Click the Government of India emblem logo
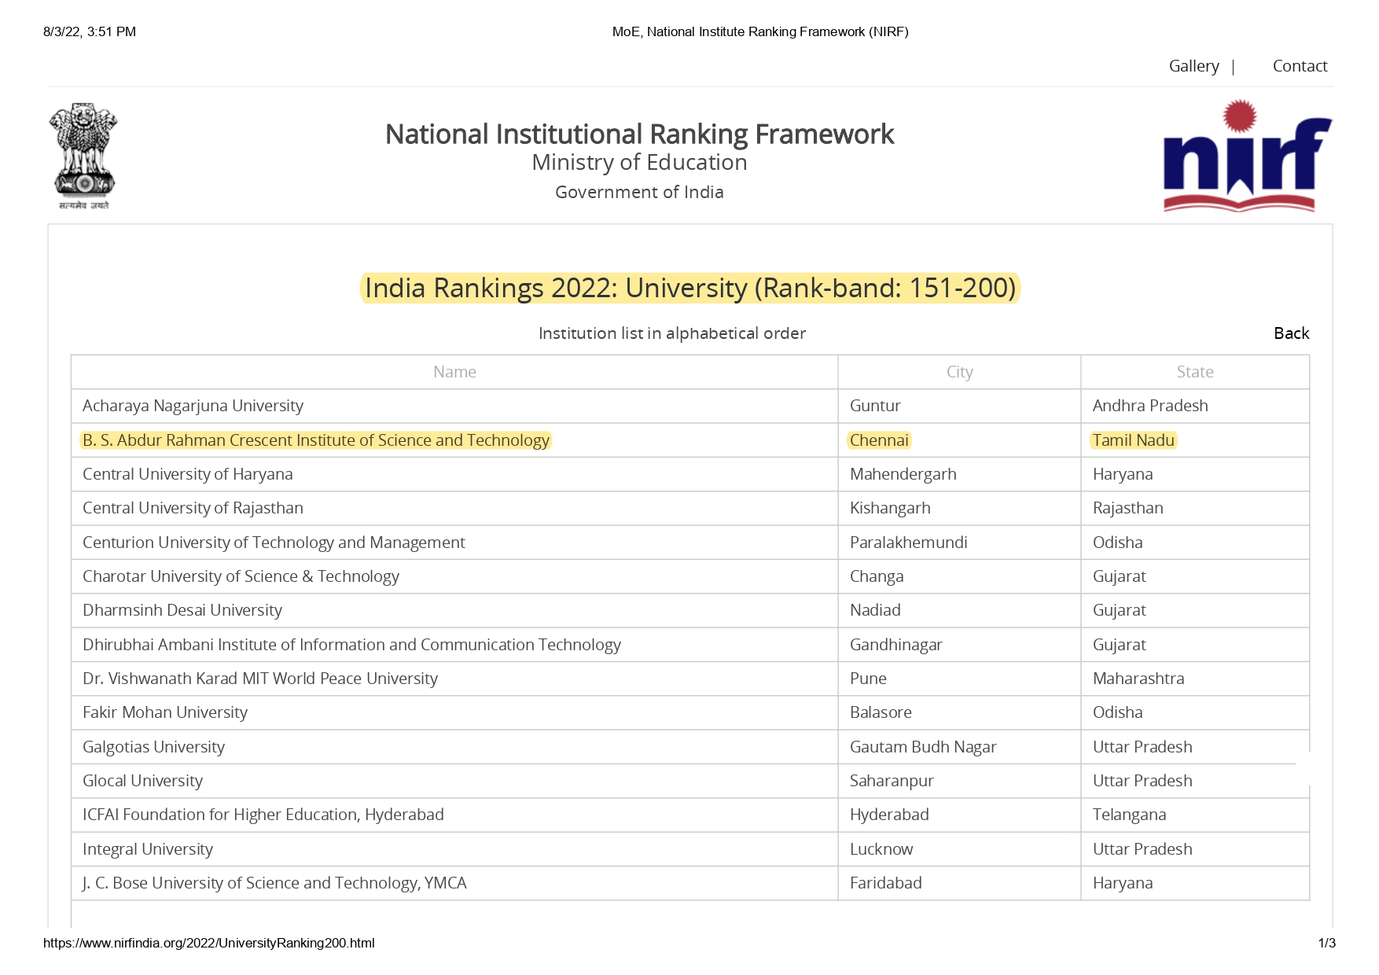 point(83,156)
